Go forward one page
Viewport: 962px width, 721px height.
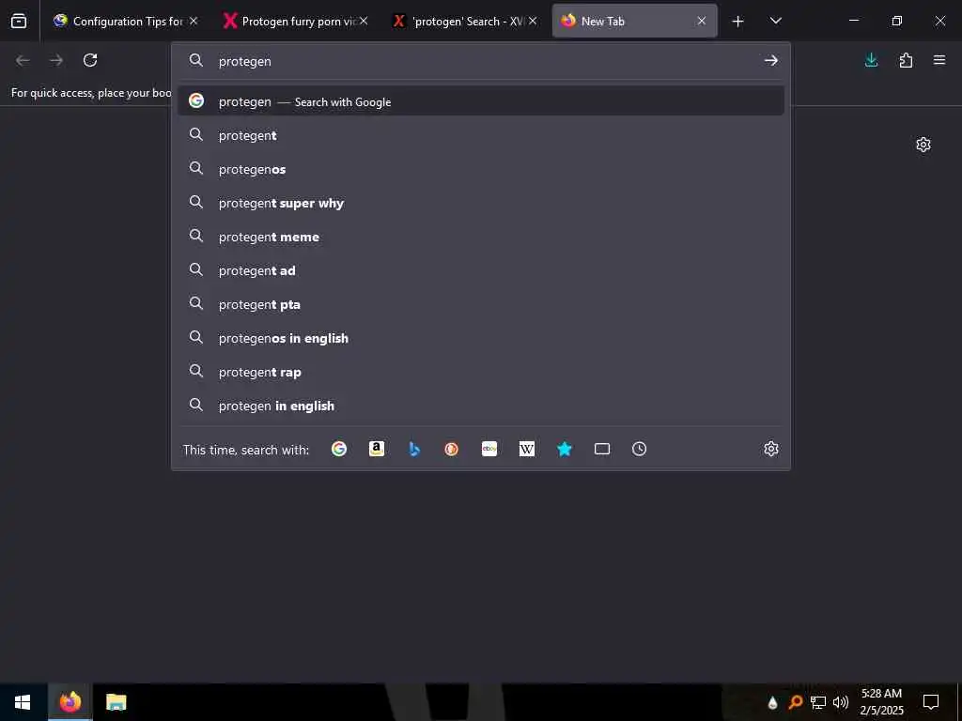tap(56, 60)
